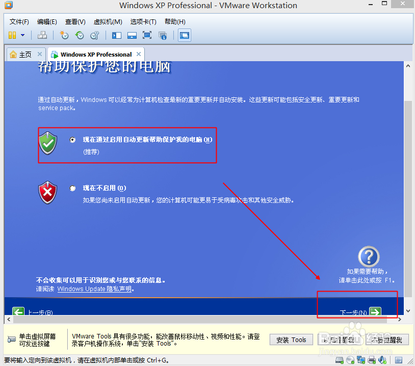
Task: Toggle the console view button
Action: [x=185, y=35]
